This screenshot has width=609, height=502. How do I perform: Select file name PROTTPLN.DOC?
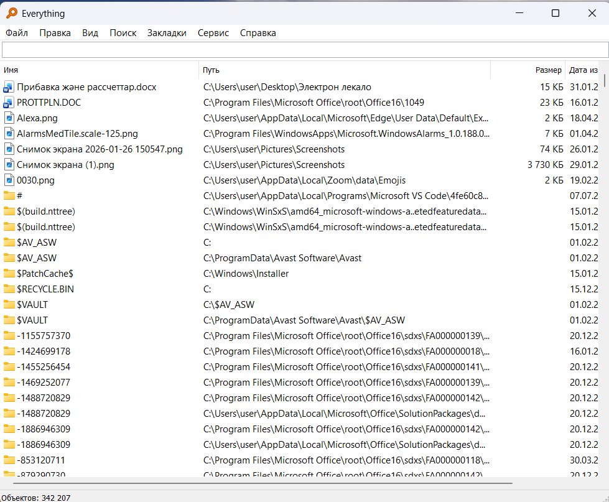49,103
